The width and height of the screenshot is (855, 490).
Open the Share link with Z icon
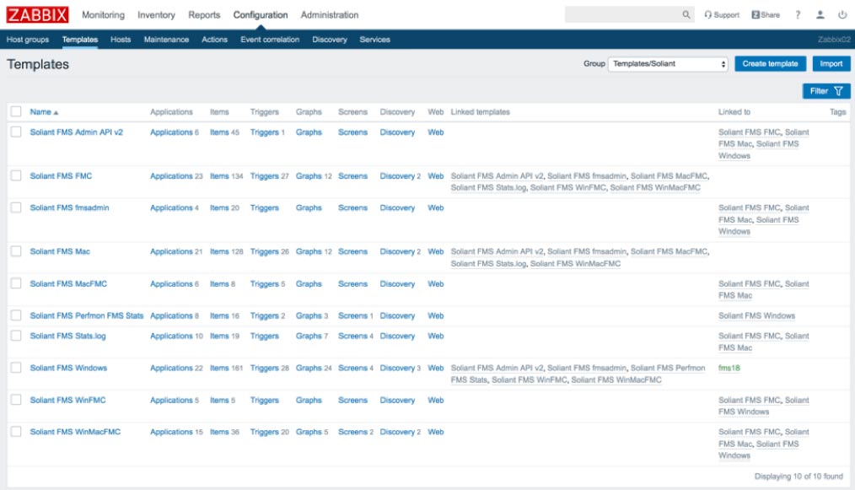[x=766, y=14]
